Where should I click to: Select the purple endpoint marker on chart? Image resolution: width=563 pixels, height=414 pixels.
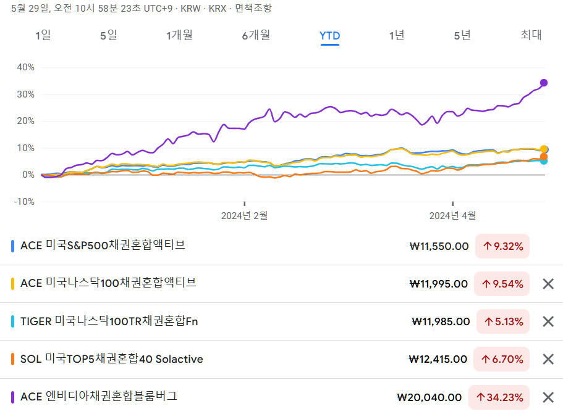543,82
